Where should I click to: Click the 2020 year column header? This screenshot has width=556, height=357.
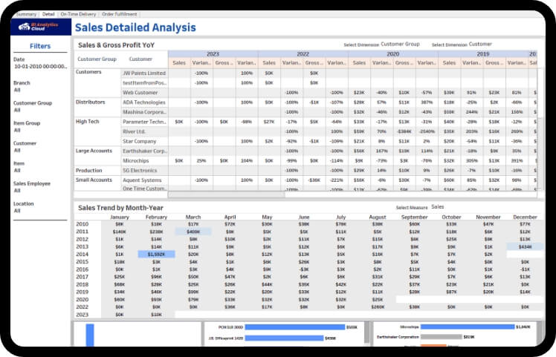(393, 54)
